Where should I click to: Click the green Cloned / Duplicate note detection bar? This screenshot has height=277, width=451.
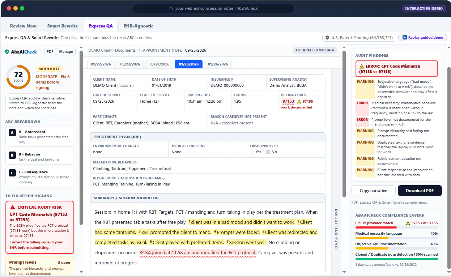coord(396,259)
